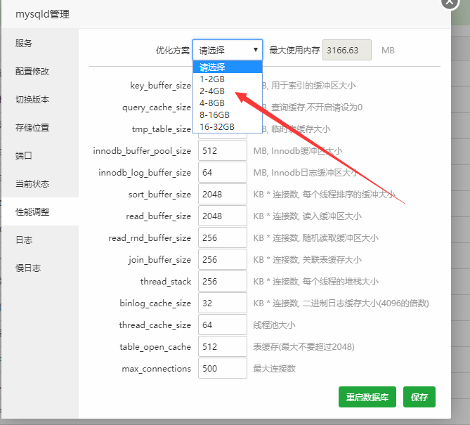The height and width of the screenshot is (425, 470).
Task: Select 8-16GB in the dropdown list
Action: click(214, 115)
